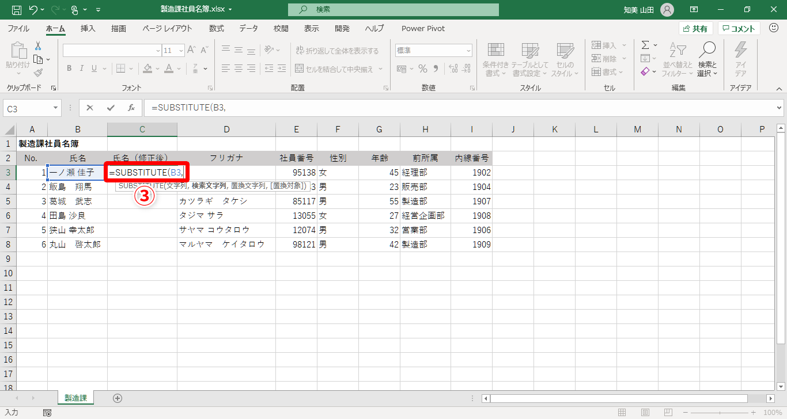Screen dimensions: 787x419
Task: Apply comma style number format
Action: [x=436, y=68]
